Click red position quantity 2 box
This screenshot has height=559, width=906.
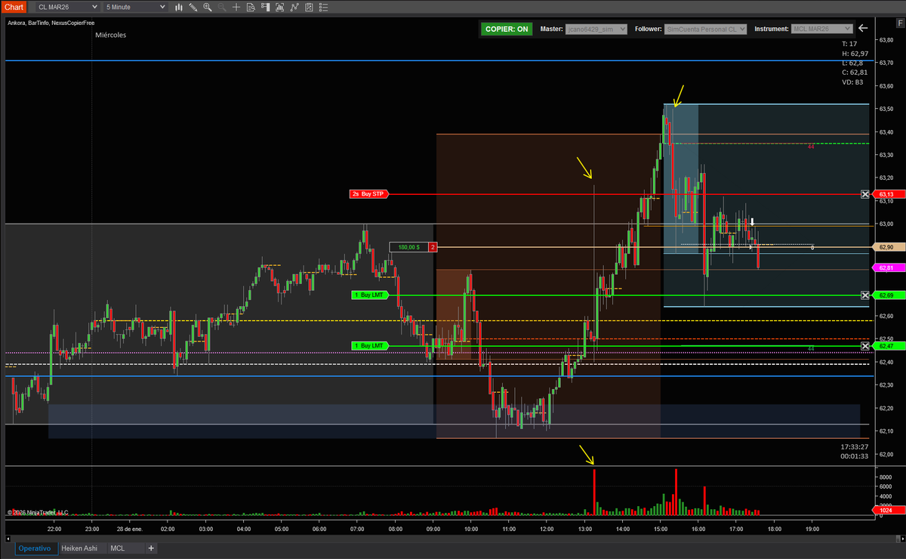coord(433,247)
